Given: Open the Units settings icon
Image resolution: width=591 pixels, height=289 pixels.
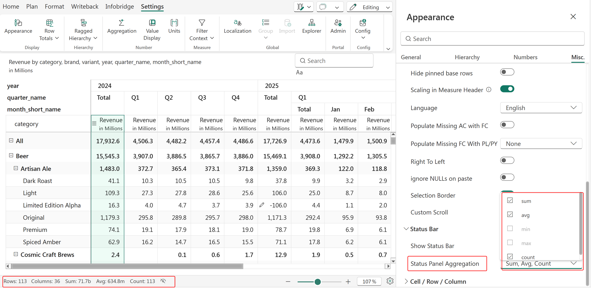Looking at the screenshot, I should tap(174, 23).
